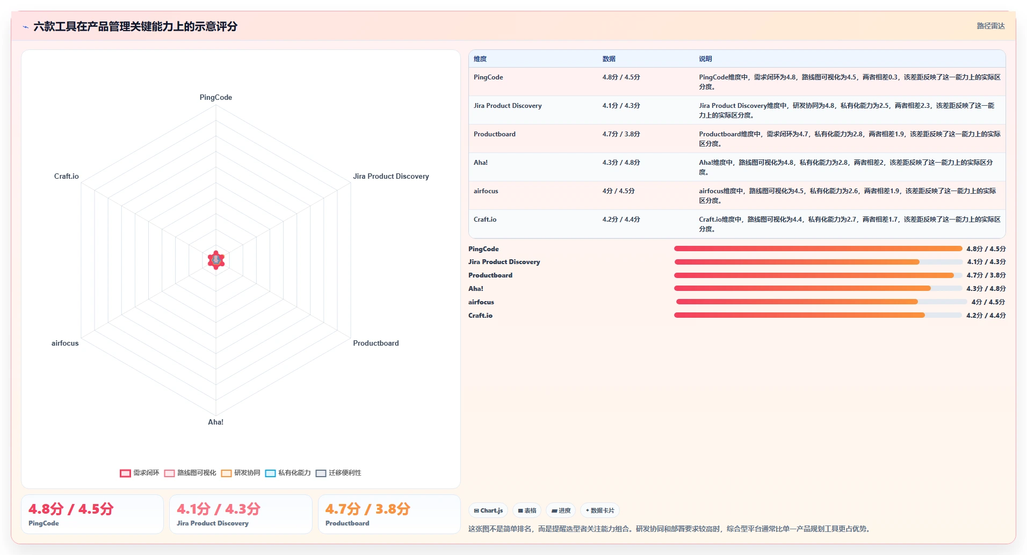
Task: Click the 表格 tag
Action: click(x=527, y=510)
